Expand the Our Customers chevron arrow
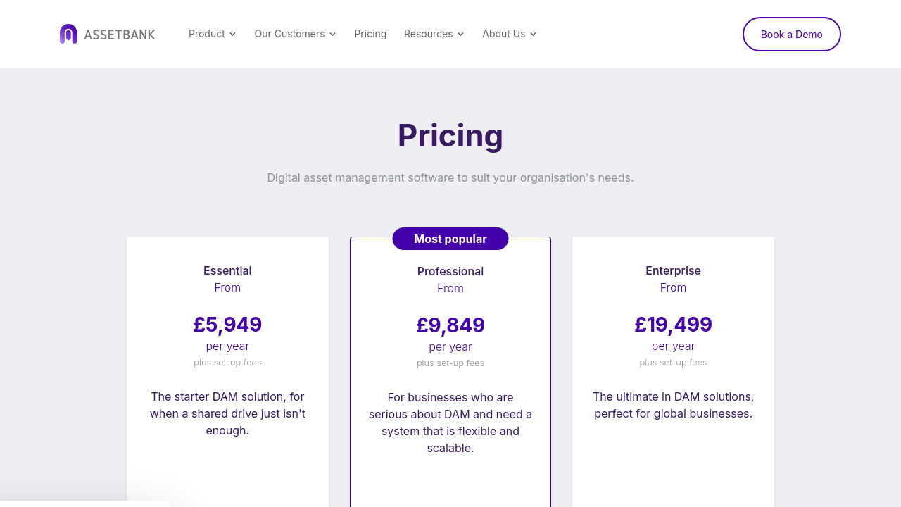The image size is (901, 507). 333,35
